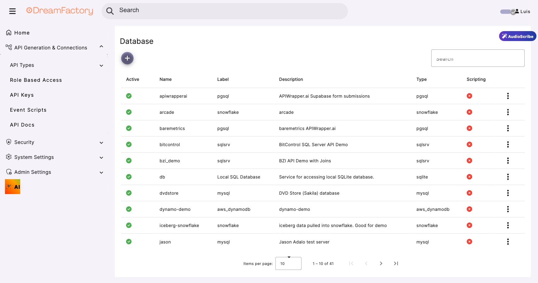Open the three-dot menu for apiwrapperai
This screenshot has width=538, height=283.
point(508,96)
